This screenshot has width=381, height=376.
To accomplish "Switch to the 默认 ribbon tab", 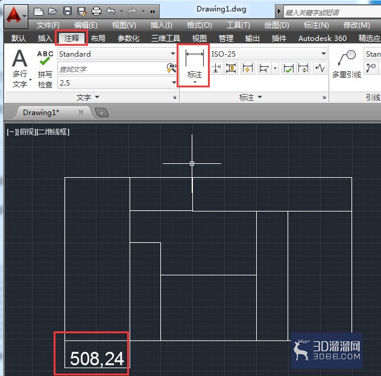I will (18, 38).
